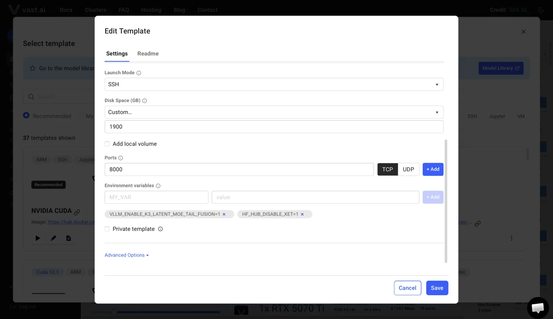553x319 pixels.
Task: Close the Select template dialog
Action: coord(523,32)
